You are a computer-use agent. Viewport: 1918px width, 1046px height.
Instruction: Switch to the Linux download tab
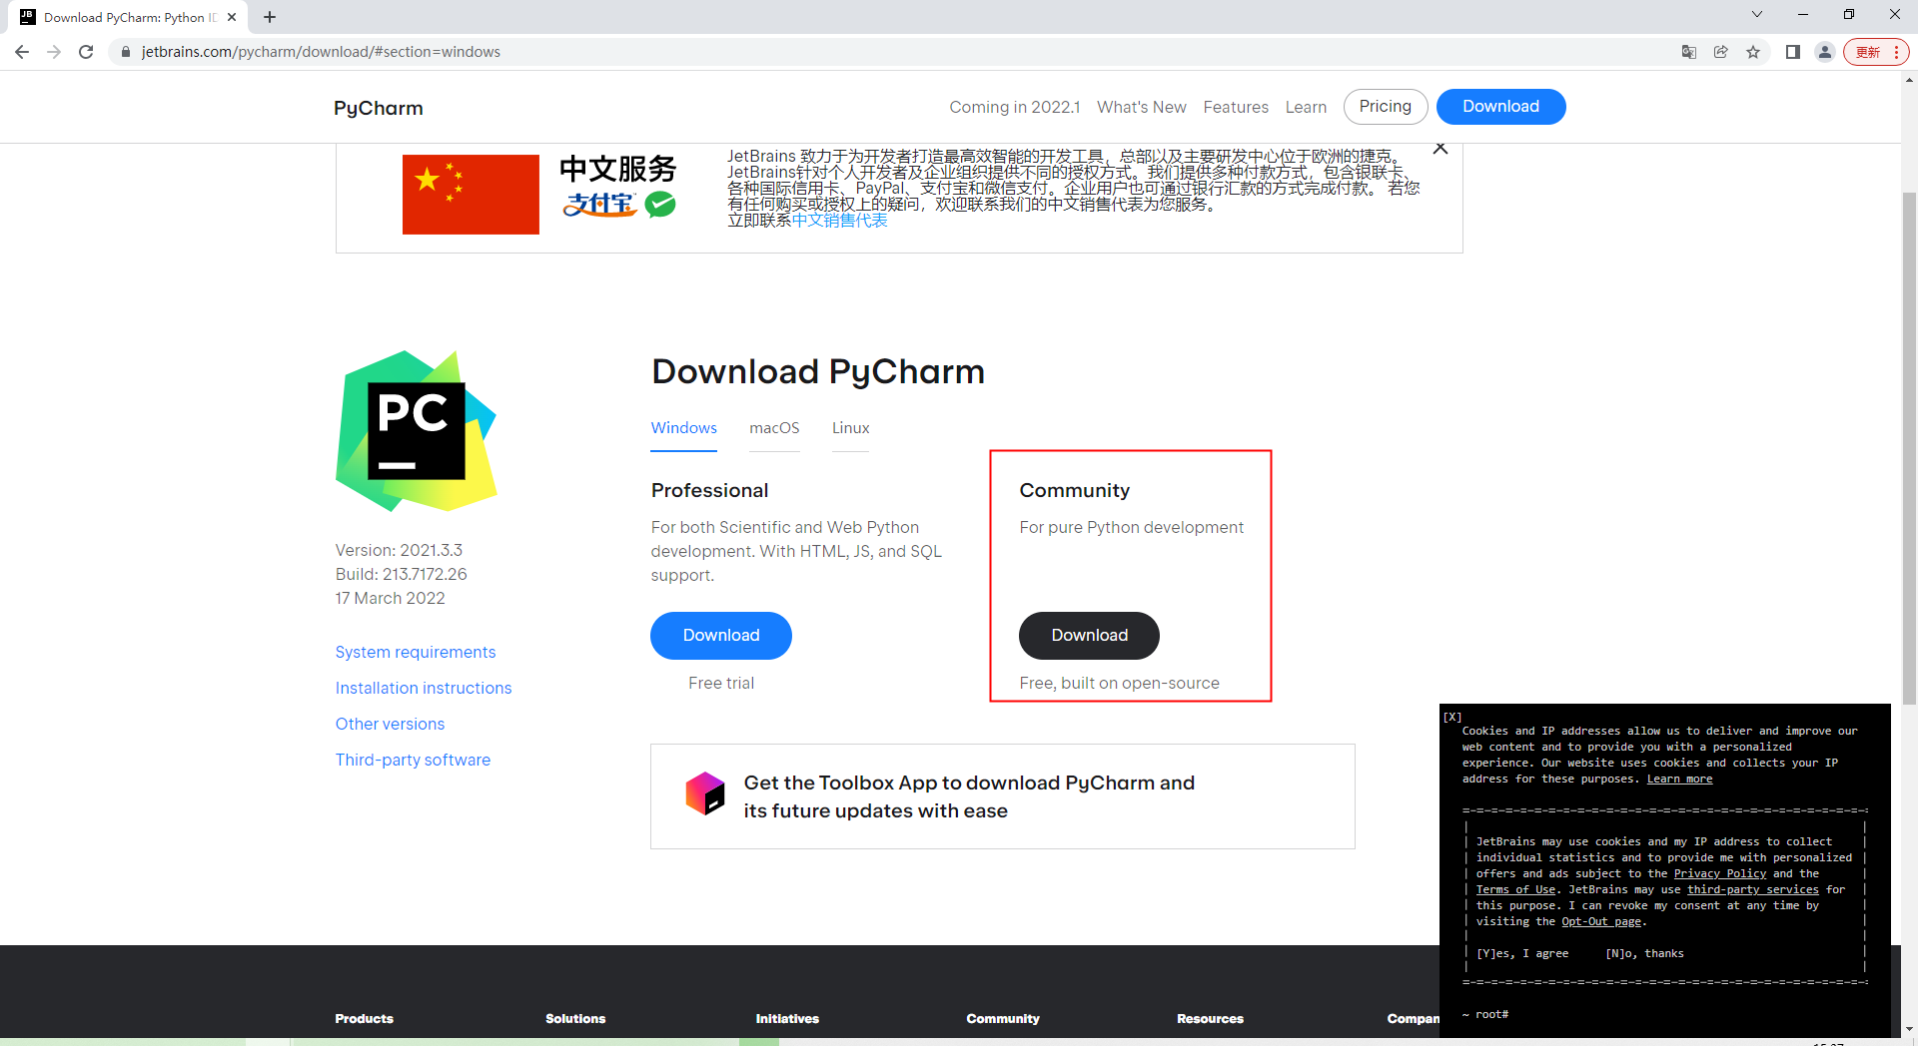pos(850,428)
